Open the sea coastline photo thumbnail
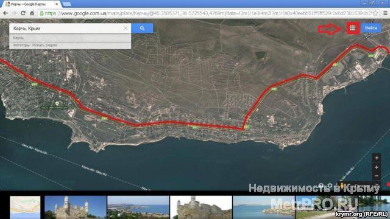The width and height of the screenshot is (390, 219). pos(264,207)
